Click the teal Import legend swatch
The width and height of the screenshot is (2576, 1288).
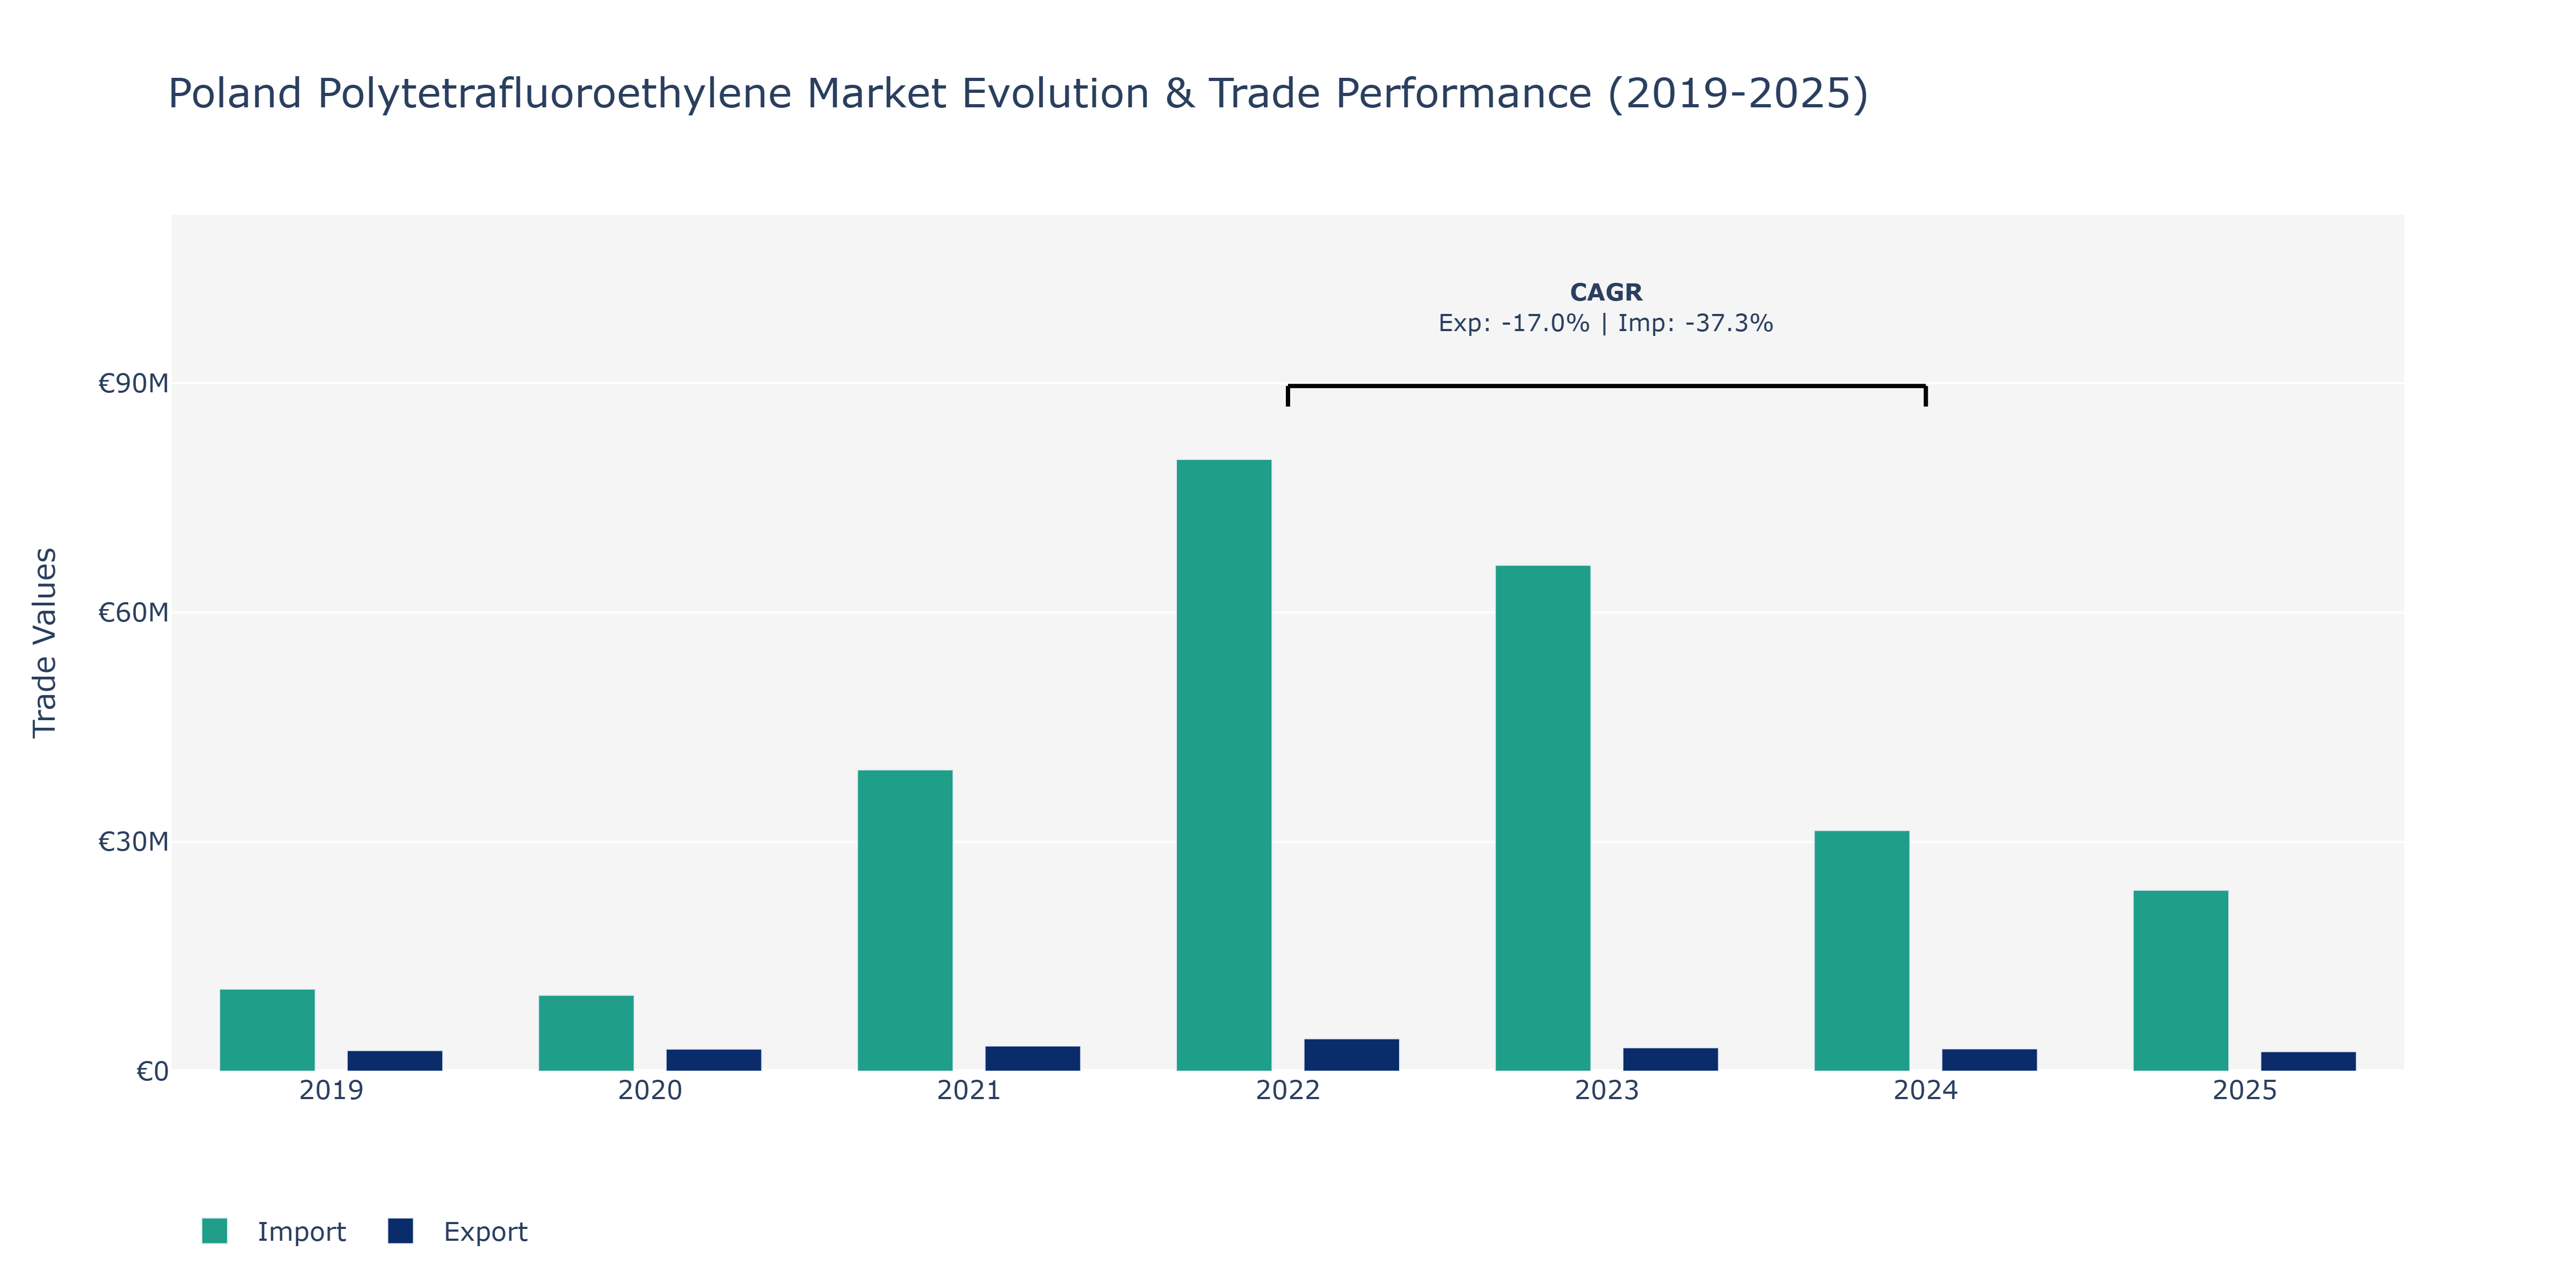pyautogui.click(x=214, y=1231)
